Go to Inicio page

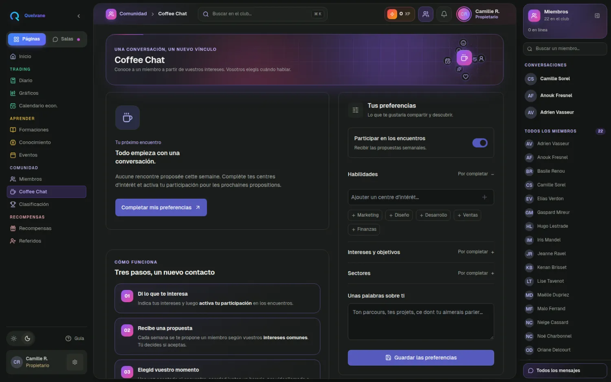[x=46, y=57]
